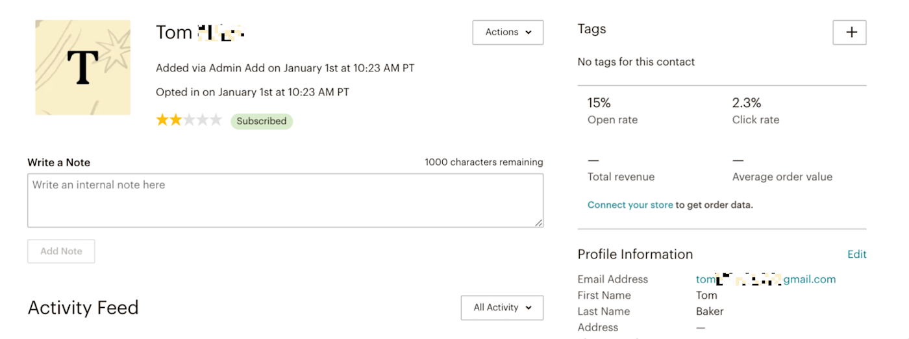
Task: Open the Actions dropdown
Action: pos(508,32)
